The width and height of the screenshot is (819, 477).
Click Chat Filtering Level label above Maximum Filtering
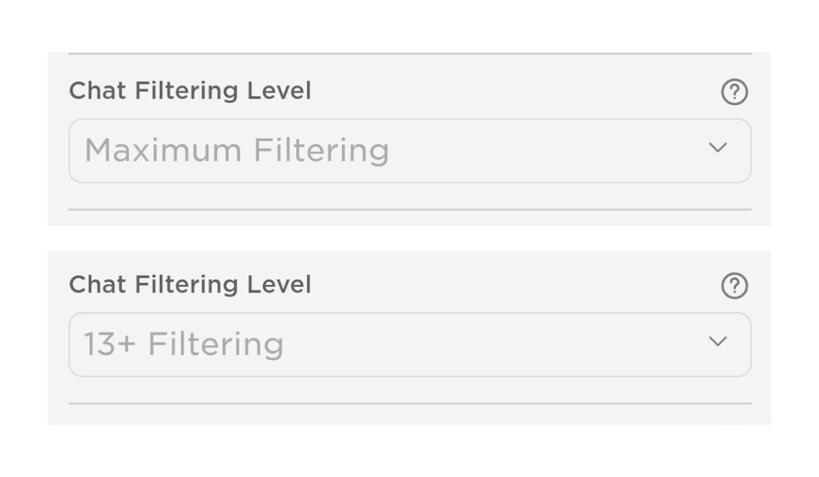(x=190, y=91)
